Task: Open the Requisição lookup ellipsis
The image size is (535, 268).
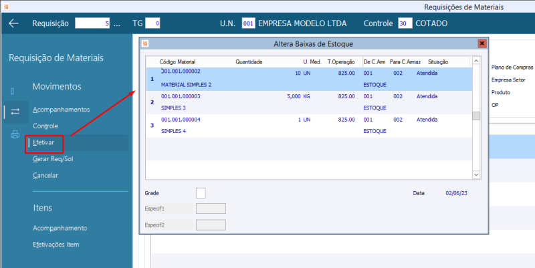Action: [116, 23]
